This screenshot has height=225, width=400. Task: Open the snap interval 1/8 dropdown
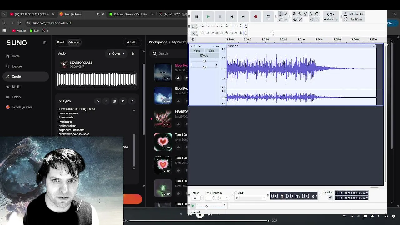pos(250,198)
